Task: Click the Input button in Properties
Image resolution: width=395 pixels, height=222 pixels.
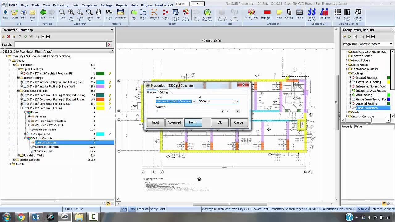Action: tap(156, 123)
